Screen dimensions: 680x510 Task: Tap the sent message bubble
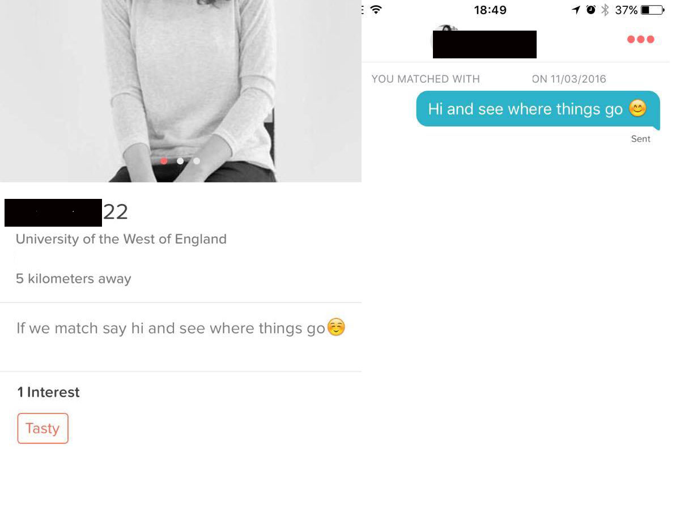point(538,109)
